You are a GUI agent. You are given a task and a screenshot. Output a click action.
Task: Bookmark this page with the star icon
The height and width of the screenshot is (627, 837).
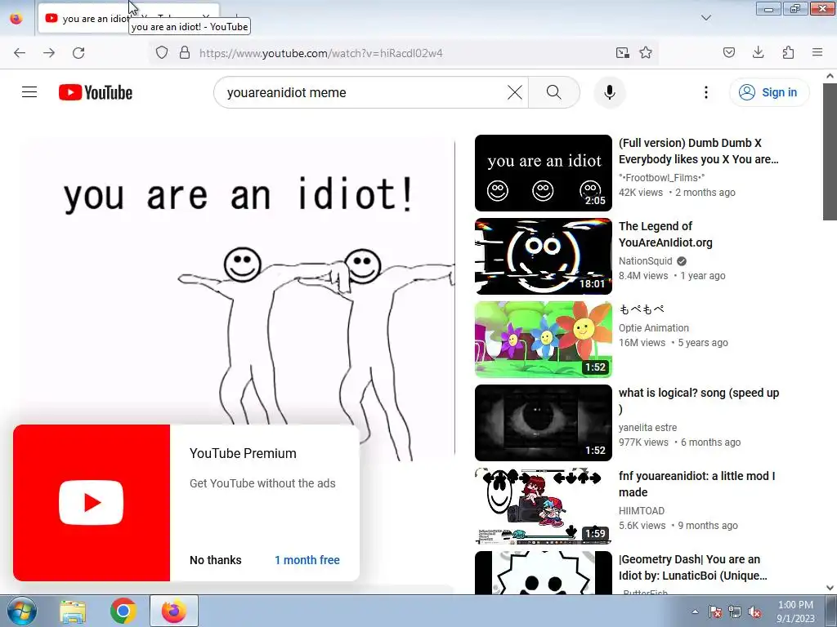point(646,53)
